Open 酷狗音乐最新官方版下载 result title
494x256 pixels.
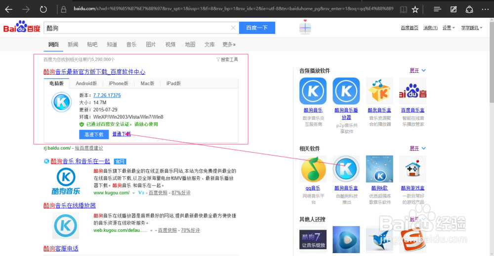tap(94, 72)
